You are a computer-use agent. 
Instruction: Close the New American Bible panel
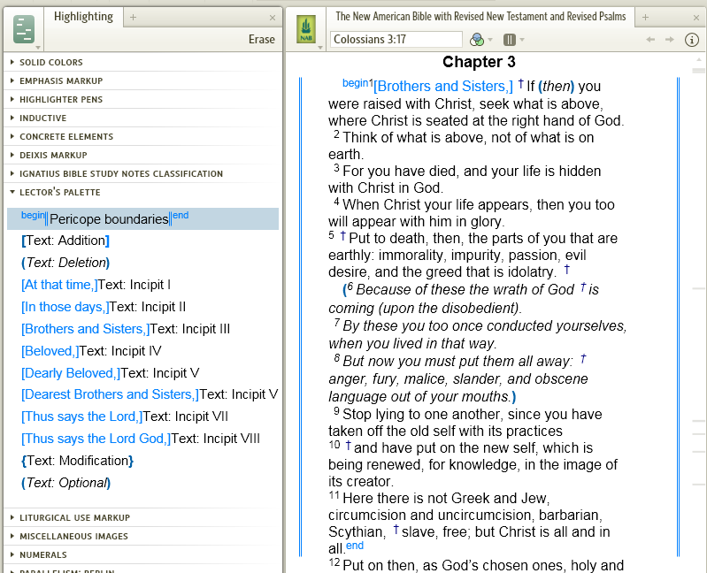[x=696, y=18]
